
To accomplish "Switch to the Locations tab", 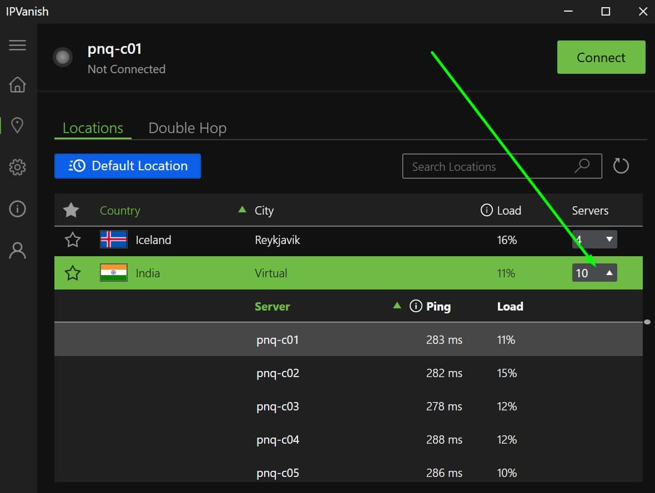I will (93, 128).
